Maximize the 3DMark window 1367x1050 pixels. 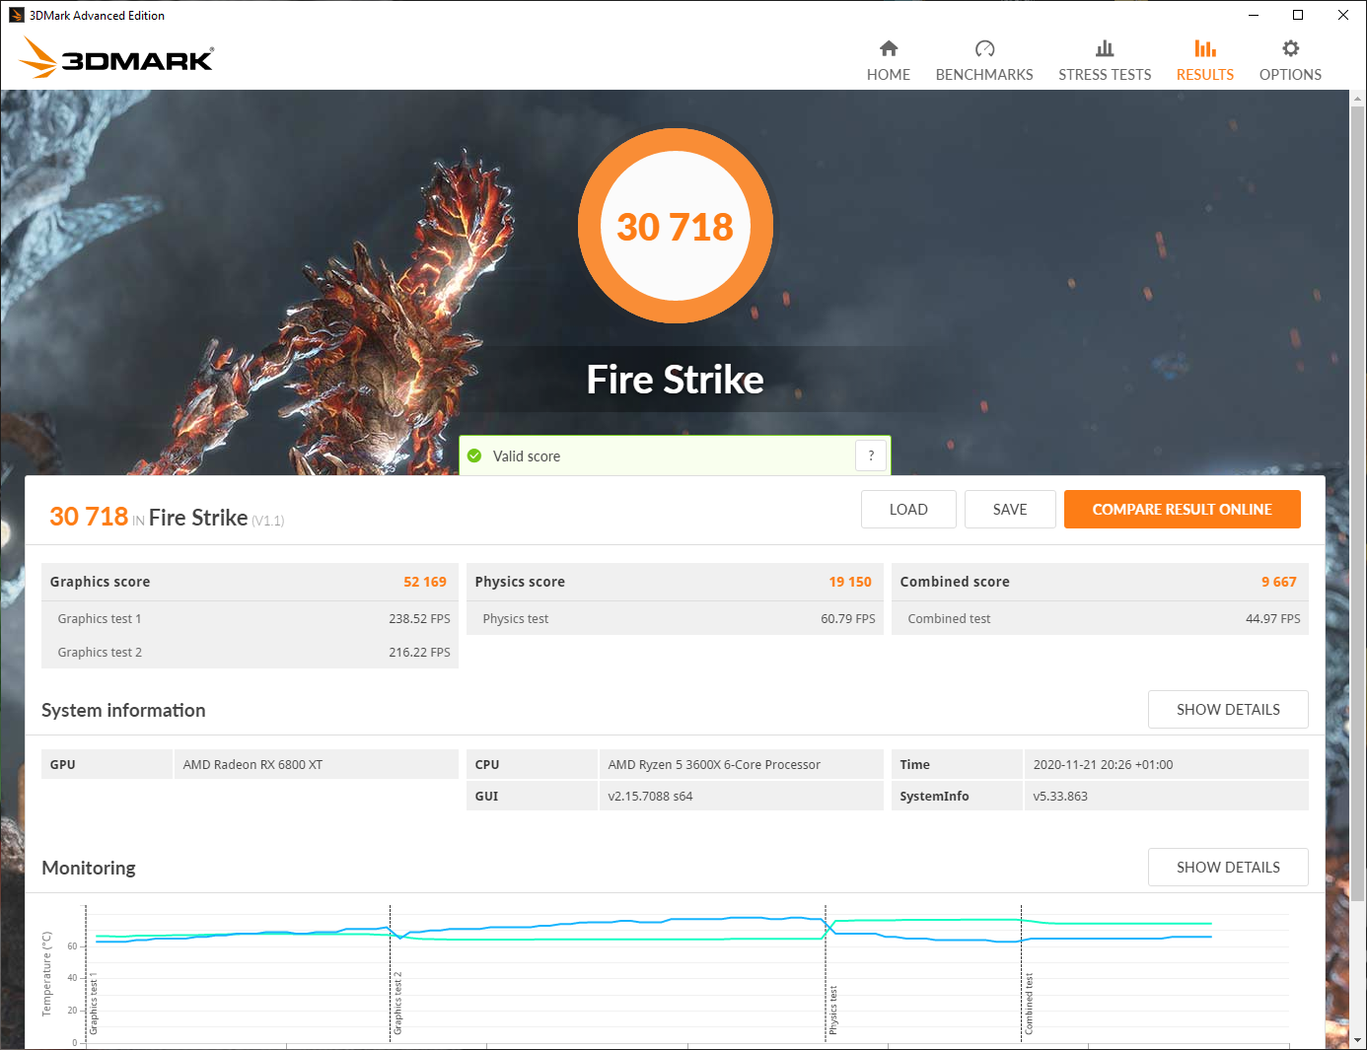(x=1298, y=15)
